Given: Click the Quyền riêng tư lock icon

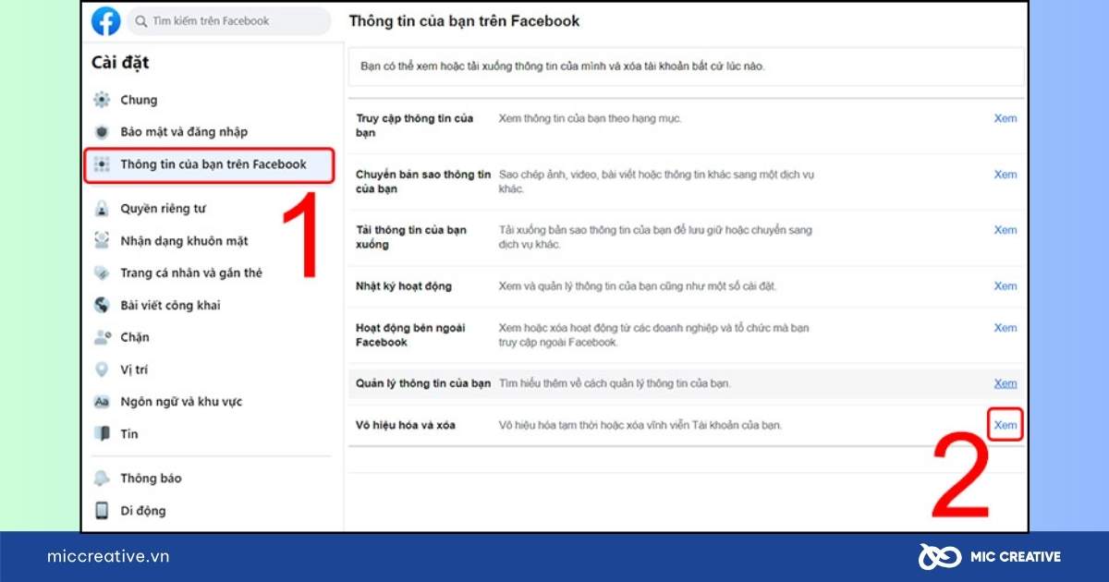Looking at the screenshot, I should [x=102, y=209].
